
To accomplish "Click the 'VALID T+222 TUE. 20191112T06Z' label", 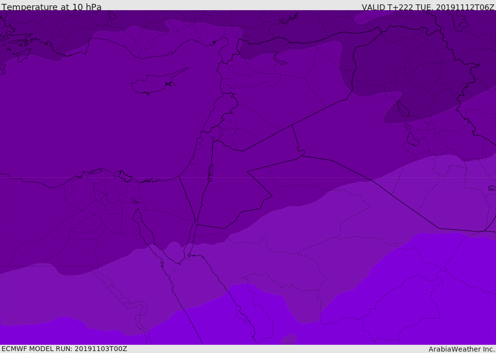I will click(428, 7).
